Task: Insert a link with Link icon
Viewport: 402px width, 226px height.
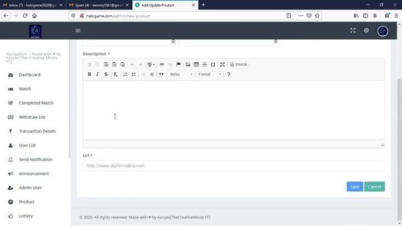Action: 162,65
